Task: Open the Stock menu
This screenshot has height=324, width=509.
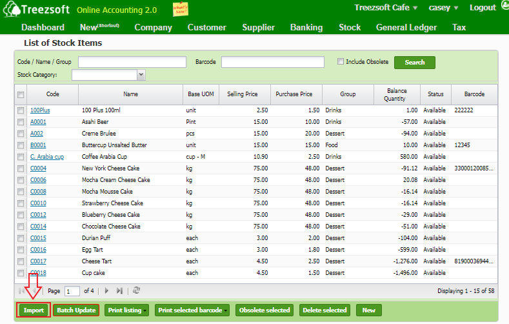Action: [x=350, y=27]
